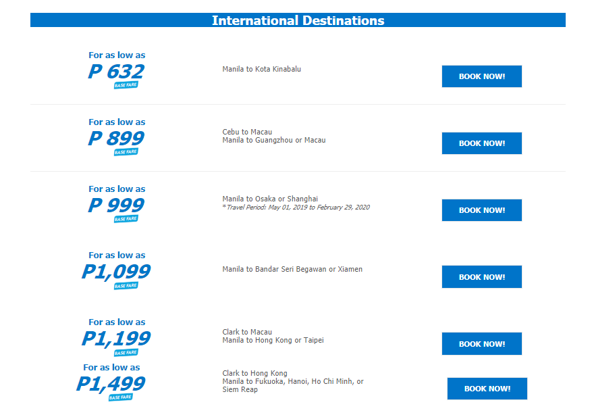Book the Manila to Kota Kinabalu fare
This screenshot has width=592, height=415.
[482, 76]
